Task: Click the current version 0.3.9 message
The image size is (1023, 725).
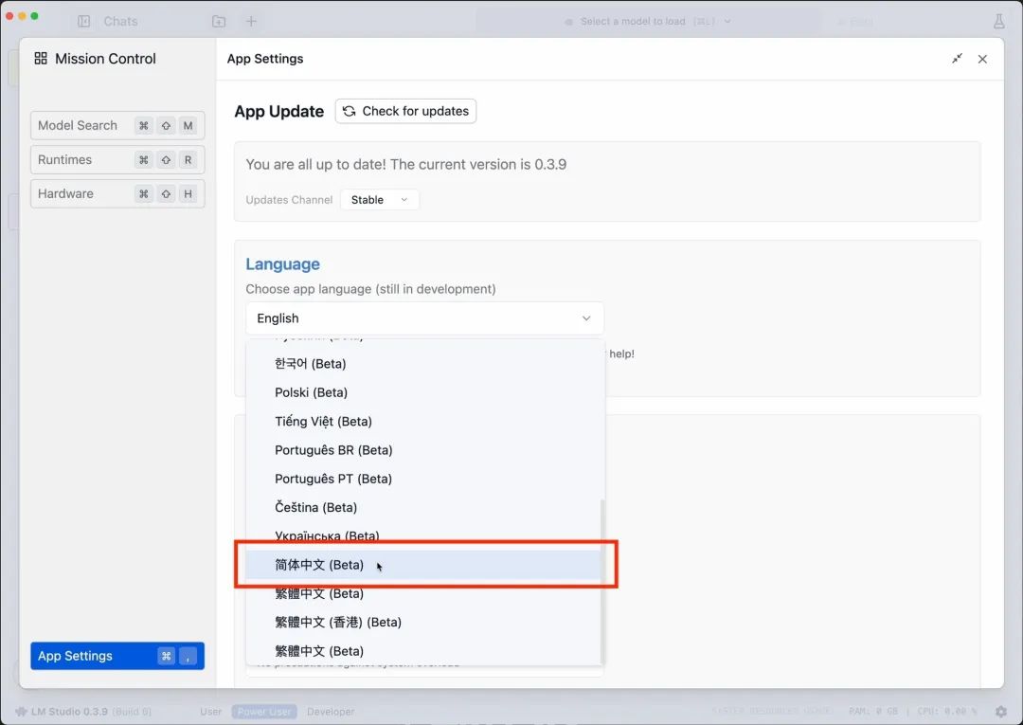Action: tap(405, 165)
